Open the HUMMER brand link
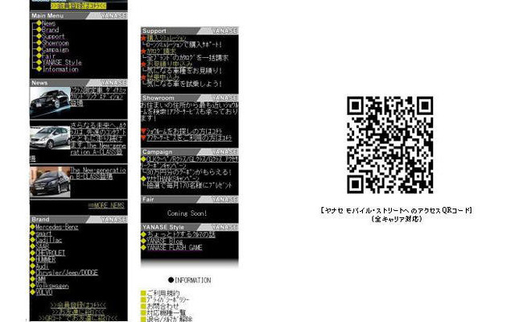The image size is (515, 322). coord(45,259)
